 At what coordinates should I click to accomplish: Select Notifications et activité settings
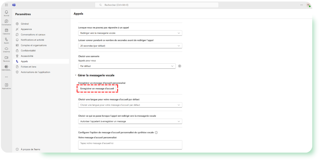32,40
